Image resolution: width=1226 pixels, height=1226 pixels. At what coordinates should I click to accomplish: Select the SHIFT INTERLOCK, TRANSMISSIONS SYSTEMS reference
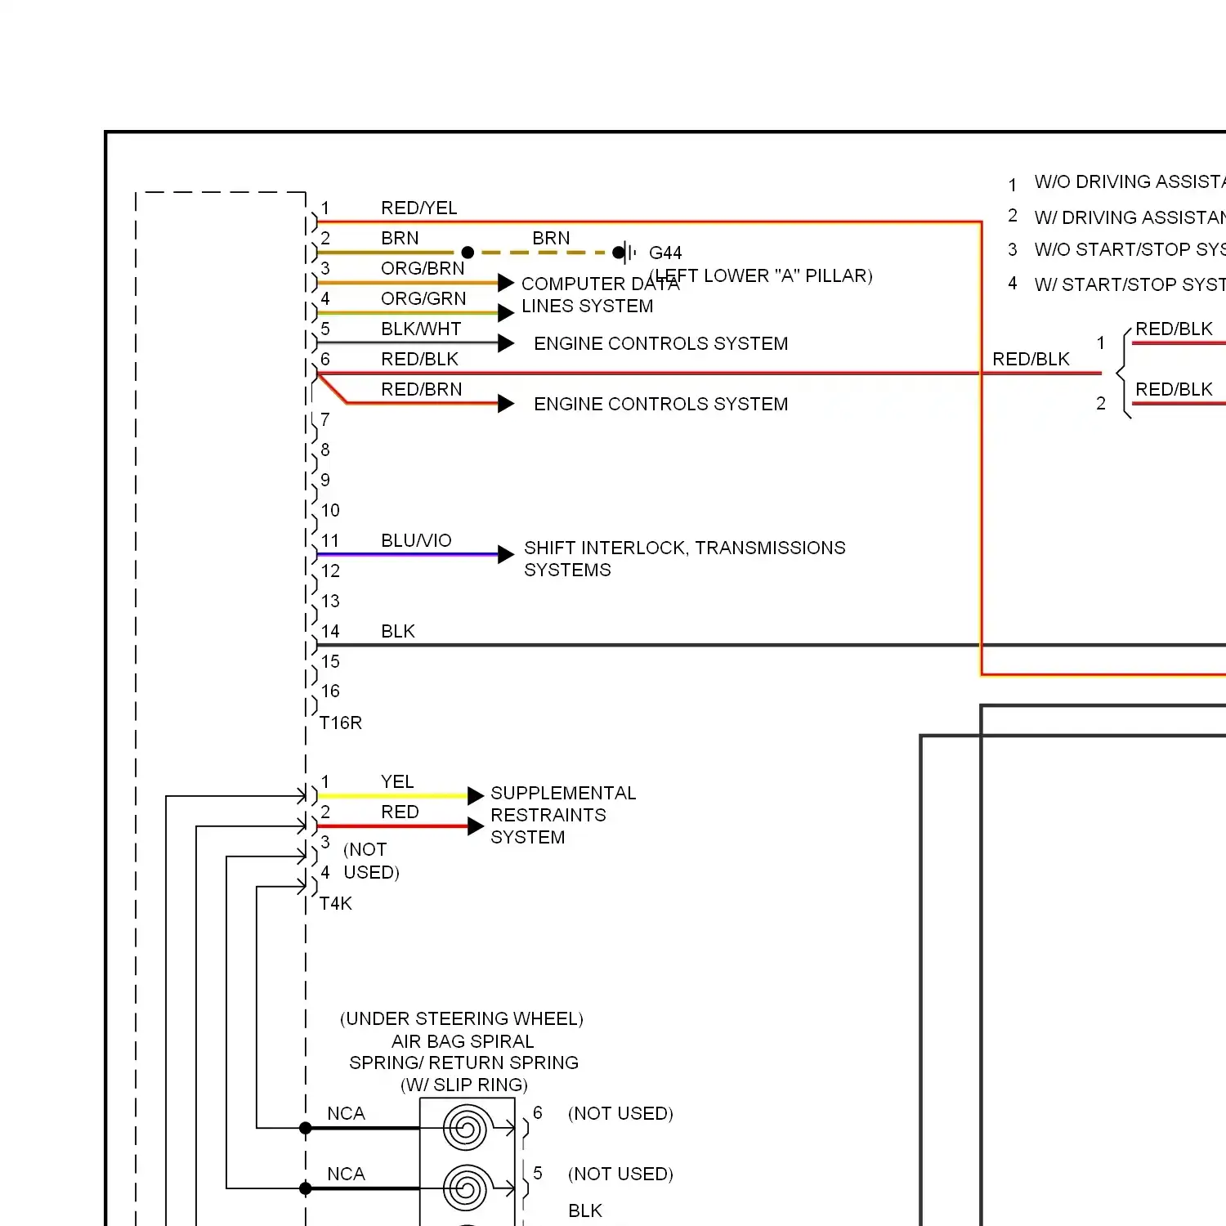coord(685,558)
